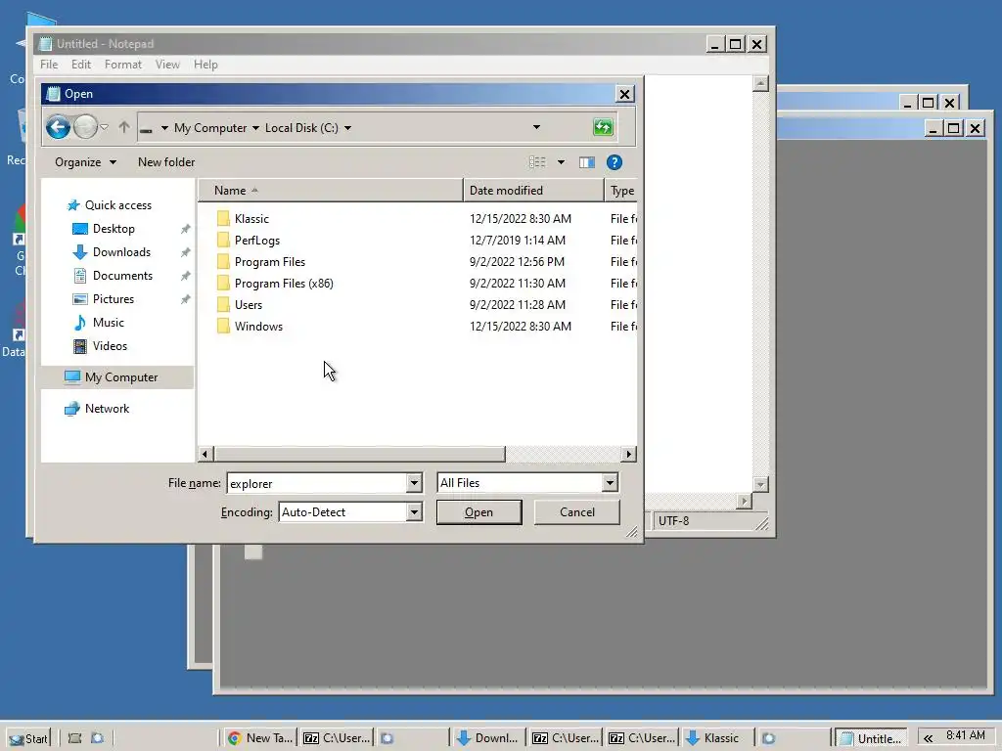Open Pictures in navigation pane

pos(114,299)
